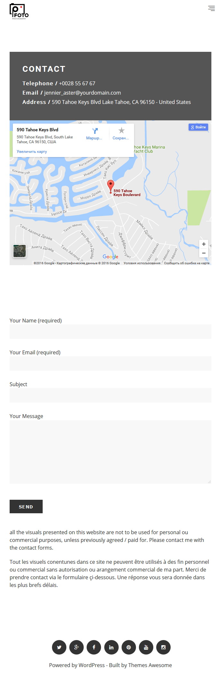Focus the Your Name field

[x=110, y=331]
